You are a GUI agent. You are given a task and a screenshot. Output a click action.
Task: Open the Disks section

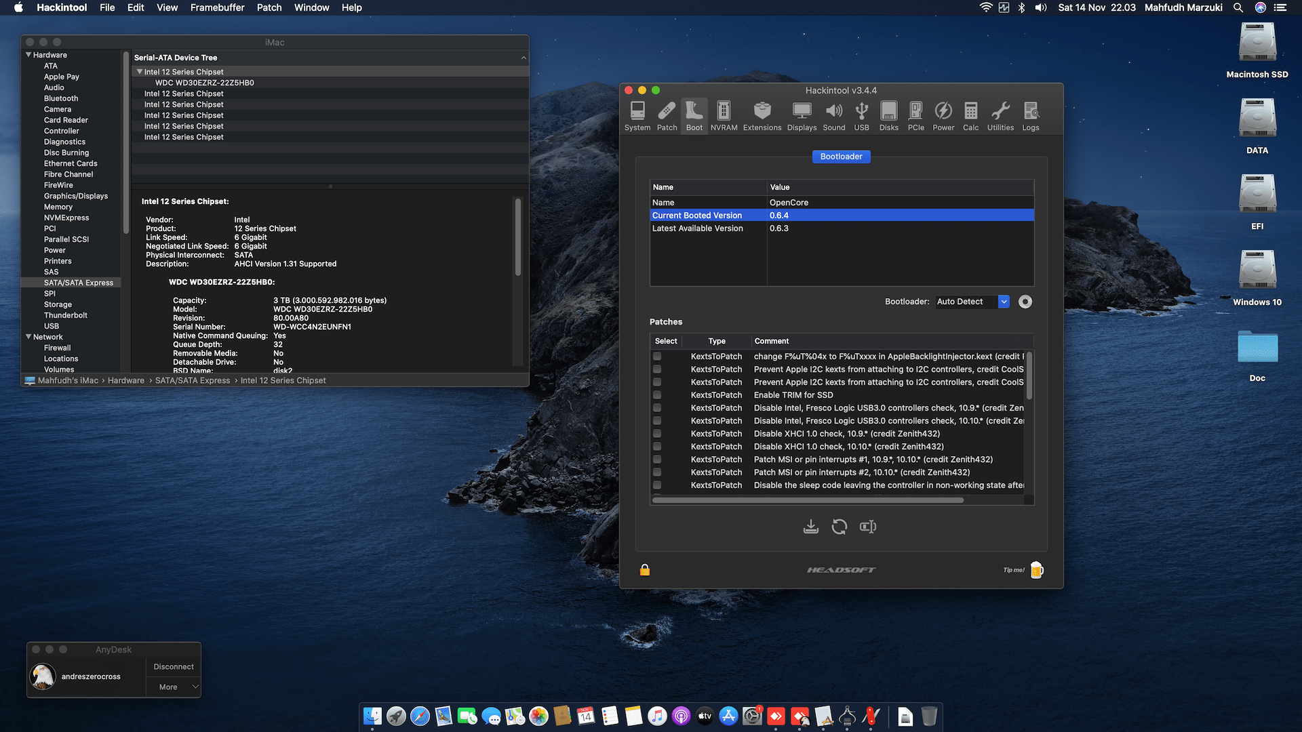pyautogui.click(x=888, y=115)
